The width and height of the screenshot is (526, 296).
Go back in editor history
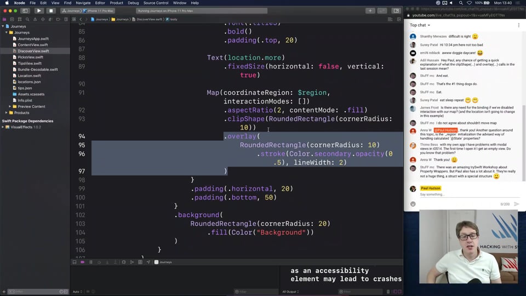point(81,20)
